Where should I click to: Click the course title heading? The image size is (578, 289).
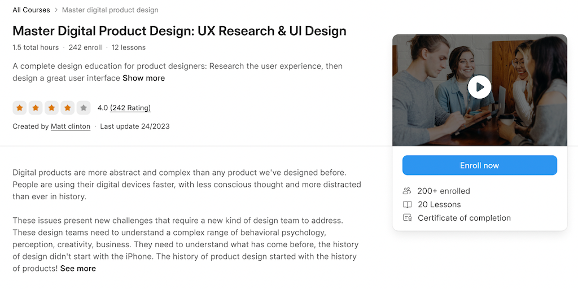click(179, 30)
